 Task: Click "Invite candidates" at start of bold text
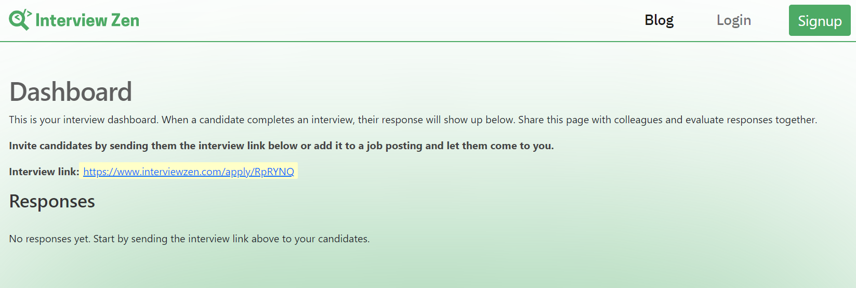[50, 146]
